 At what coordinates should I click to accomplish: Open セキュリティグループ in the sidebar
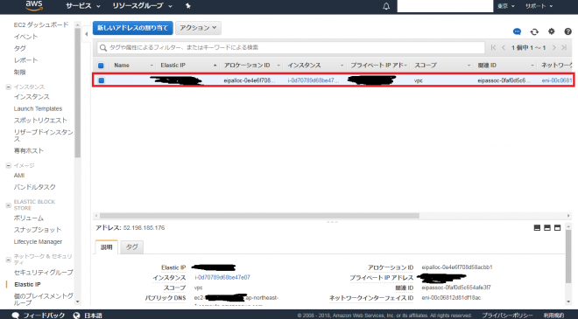[x=43, y=273]
